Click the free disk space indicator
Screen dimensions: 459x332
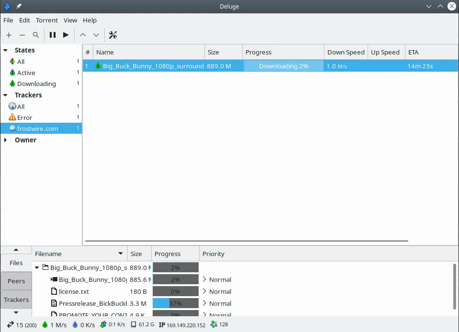coord(142,325)
